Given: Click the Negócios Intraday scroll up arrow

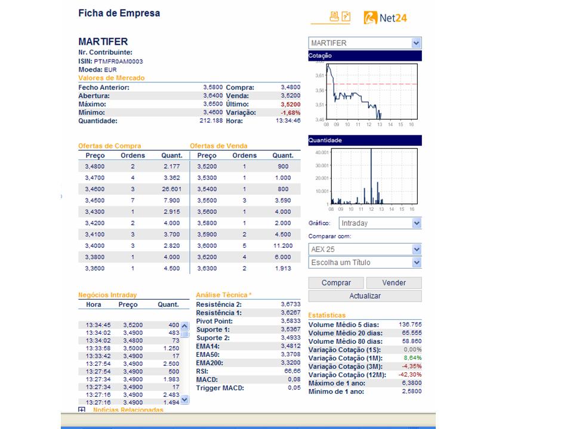Looking at the screenshot, I should click(184, 326).
